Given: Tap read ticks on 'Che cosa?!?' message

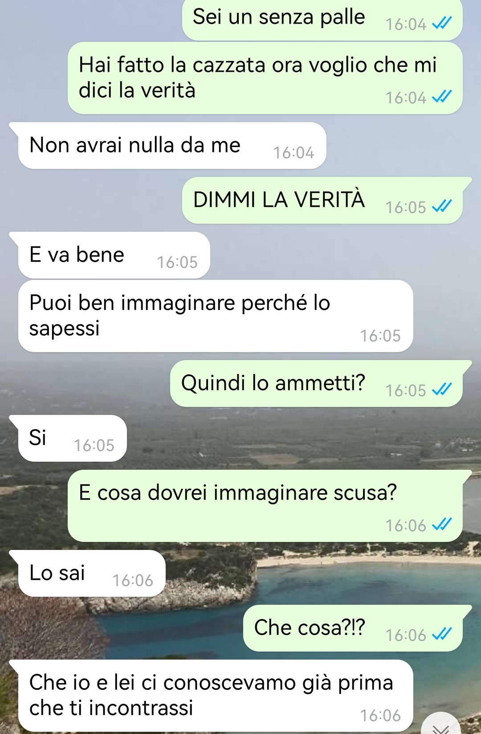Looking at the screenshot, I should click(442, 634).
